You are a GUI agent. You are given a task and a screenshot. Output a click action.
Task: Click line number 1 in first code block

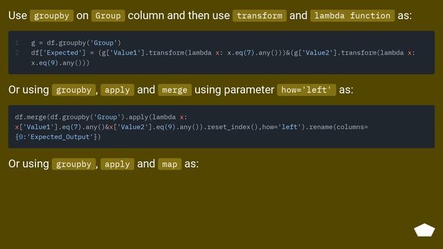[17, 43]
